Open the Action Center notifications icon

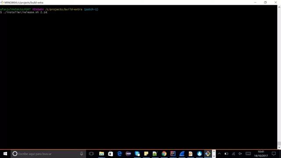(x=274, y=154)
